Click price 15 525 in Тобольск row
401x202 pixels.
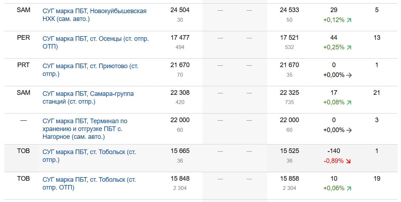tap(289, 151)
